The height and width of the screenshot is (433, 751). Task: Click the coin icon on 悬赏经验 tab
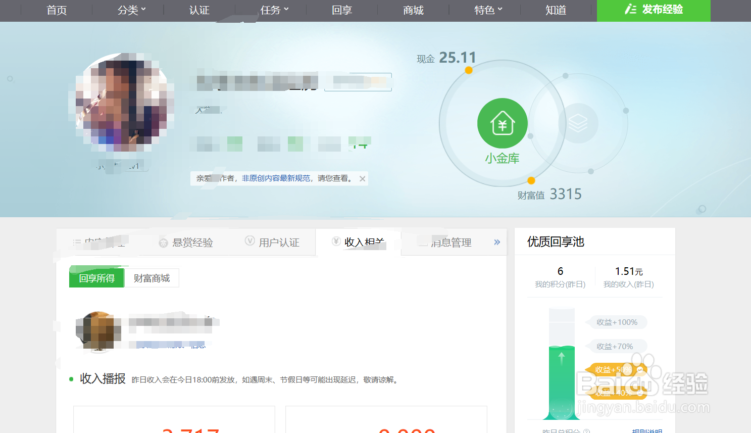(x=163, y=242)
